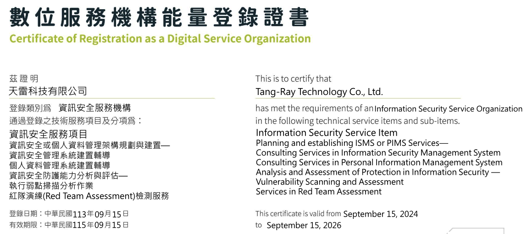Click 'Planning and establishing ISMS or PIMS Services' line
Screen dimensions: 527x234
[352, 143]
